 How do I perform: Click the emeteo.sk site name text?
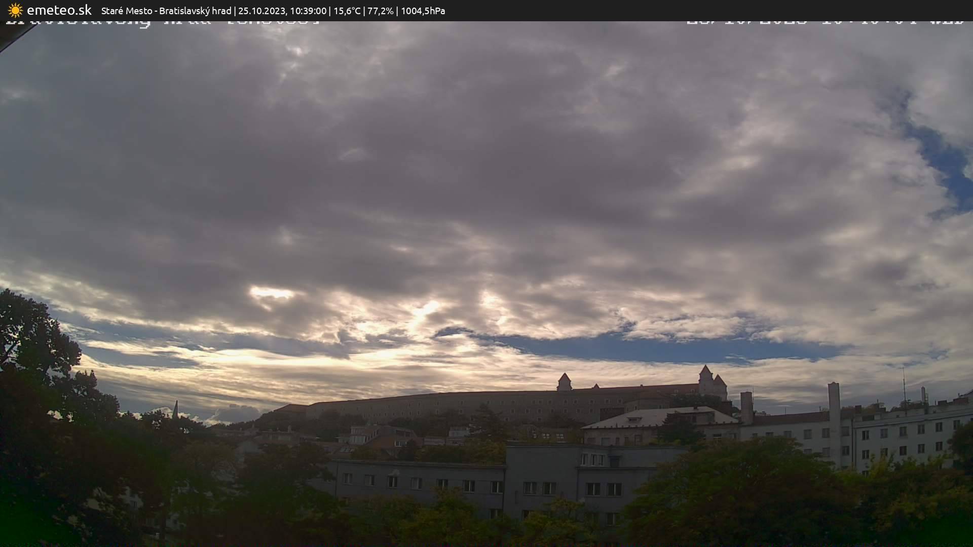coord(59,10)
